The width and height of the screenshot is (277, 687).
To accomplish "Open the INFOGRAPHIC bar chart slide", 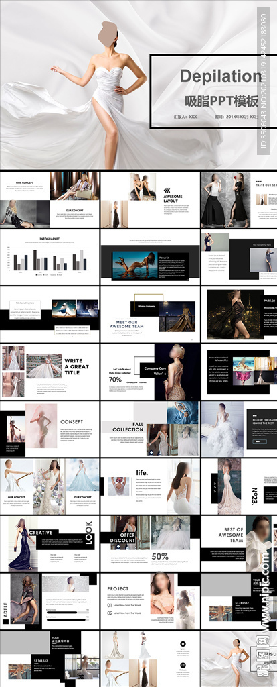I will point(50,257).
